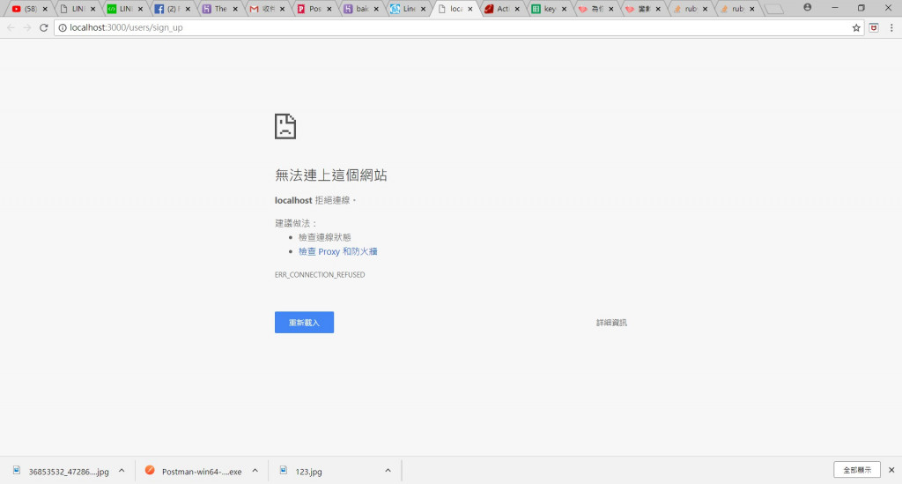Close the Facebook (2) tab

coord(188,9)
